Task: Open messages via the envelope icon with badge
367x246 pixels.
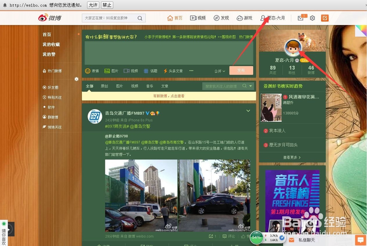Action: pyautogui.click(x=300, y=18)
